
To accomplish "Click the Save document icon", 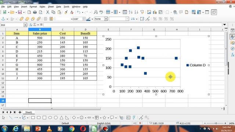I will [x=20, y=12].
